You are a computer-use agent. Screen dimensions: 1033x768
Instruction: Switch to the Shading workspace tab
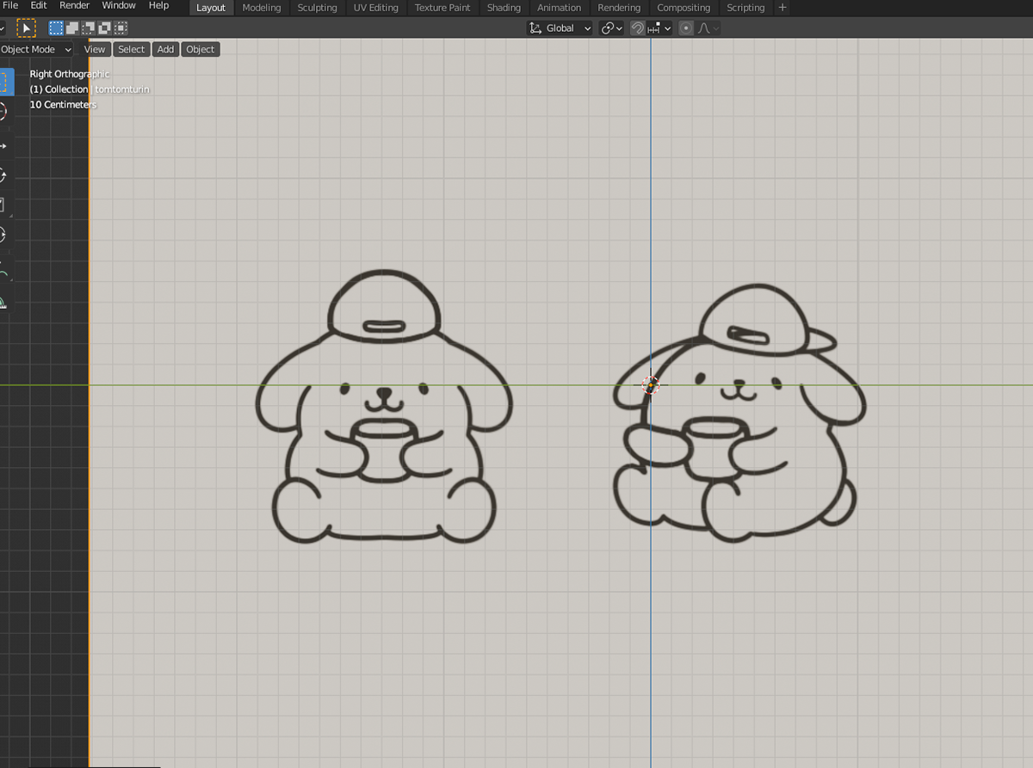tap(504, 8)
